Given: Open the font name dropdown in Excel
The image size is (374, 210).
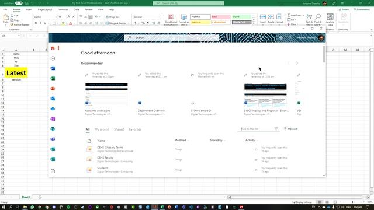Looking at the screenshot, I should click(56, 17).
